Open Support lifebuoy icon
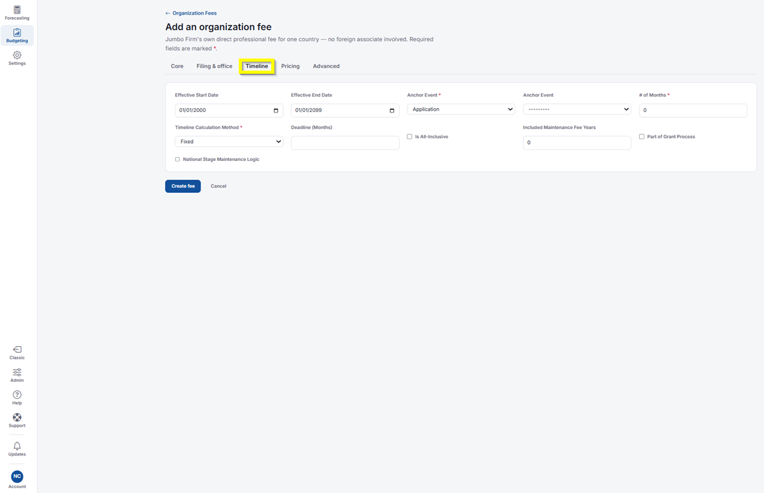Image resolution: width=764 pixels, height=493 pixels. click(x=17, y=421)
